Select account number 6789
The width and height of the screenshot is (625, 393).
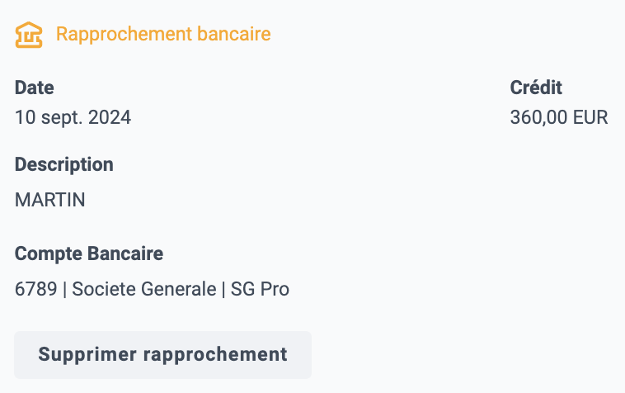click(x=36, y=289)
